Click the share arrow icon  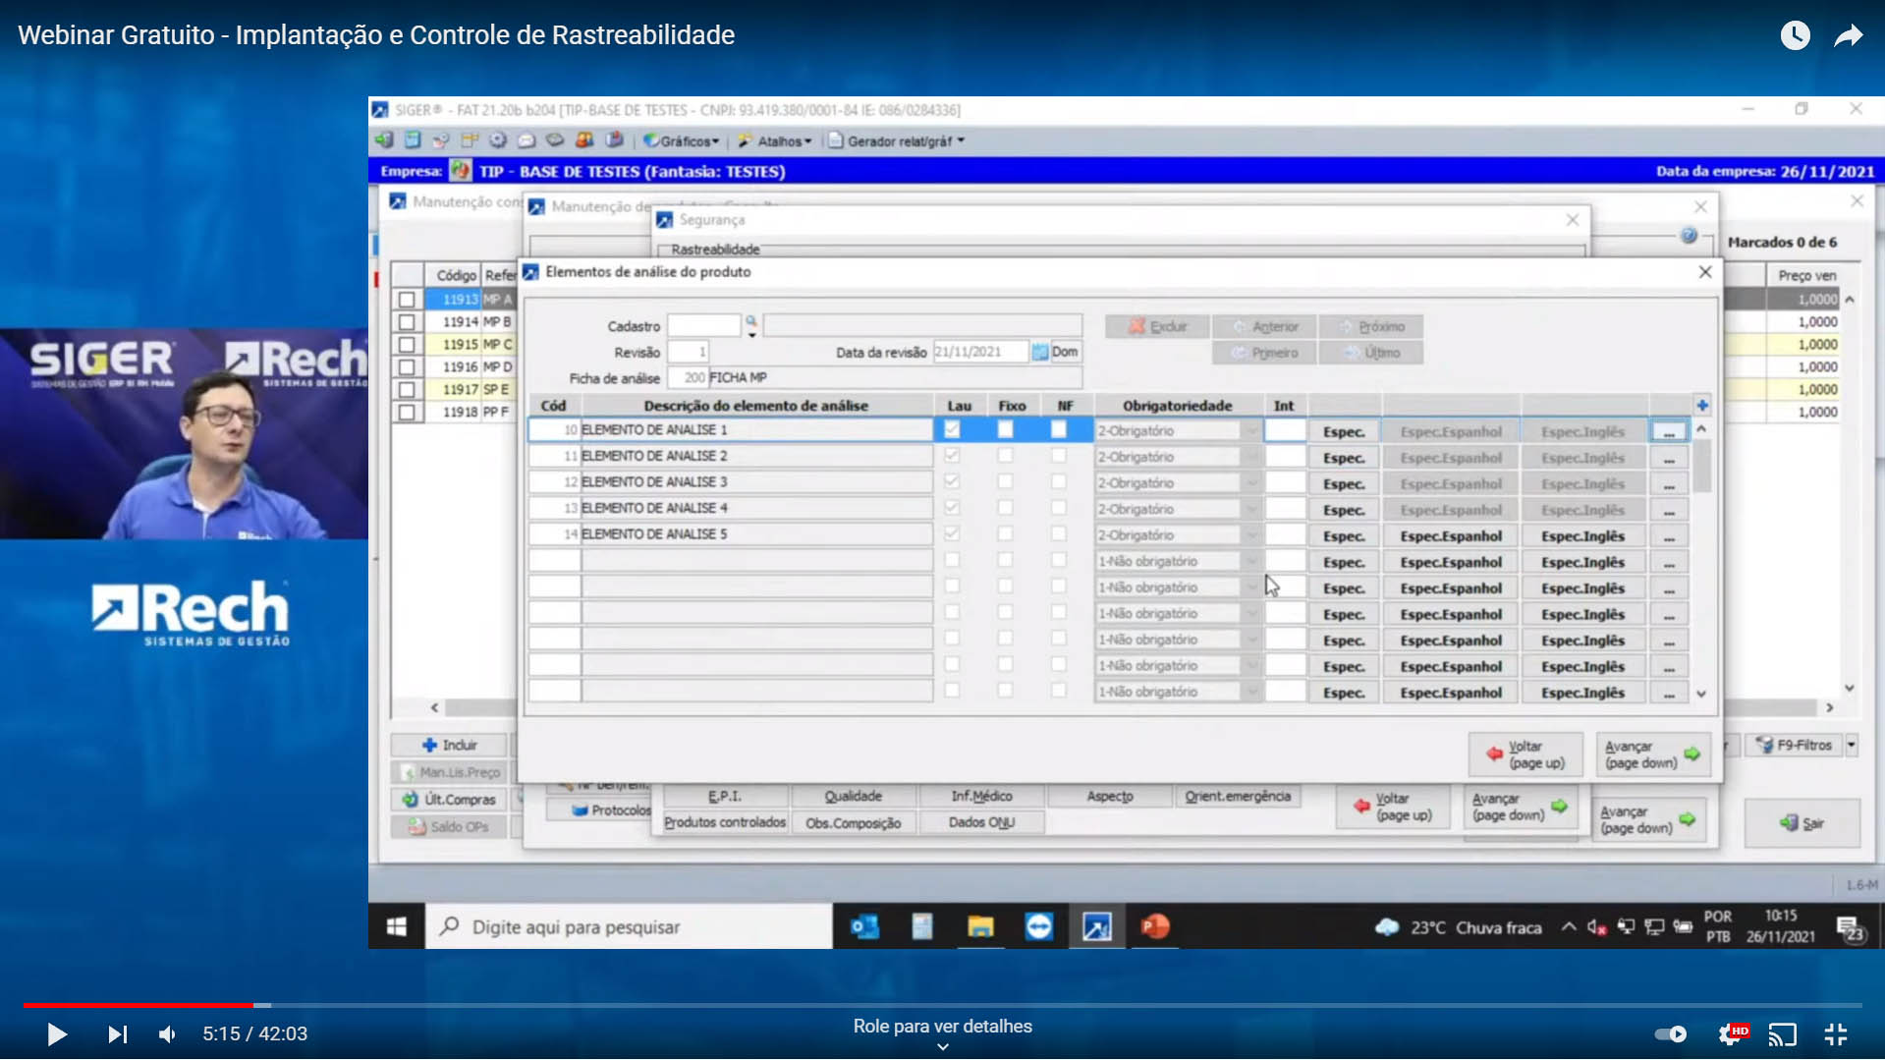coord(1848,36)
